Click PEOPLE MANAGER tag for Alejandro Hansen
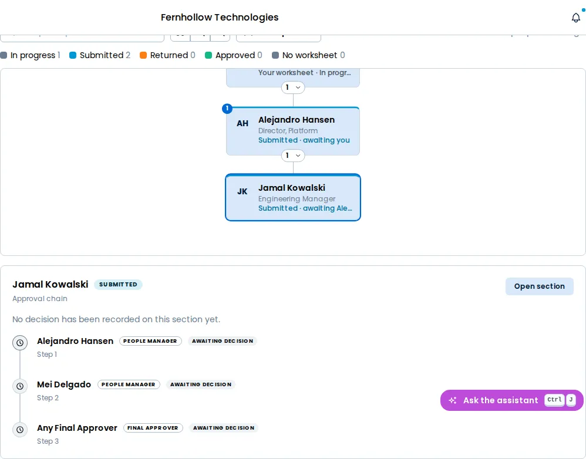The width and height of the screenshot is (586, 459). (x=150, y=341)
